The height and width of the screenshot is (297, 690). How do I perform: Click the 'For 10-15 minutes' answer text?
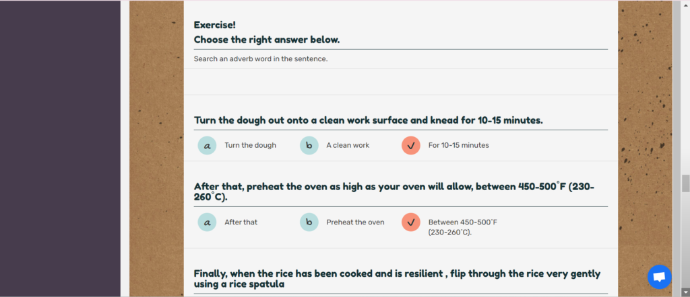point(458,145)
